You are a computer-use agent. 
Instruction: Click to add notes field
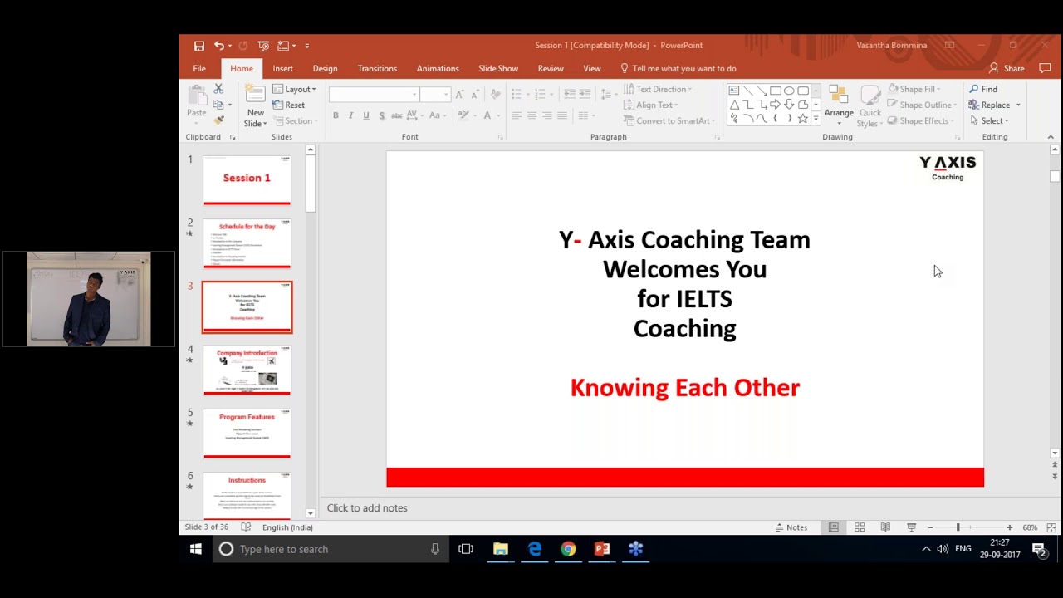(x=367, y=508)
